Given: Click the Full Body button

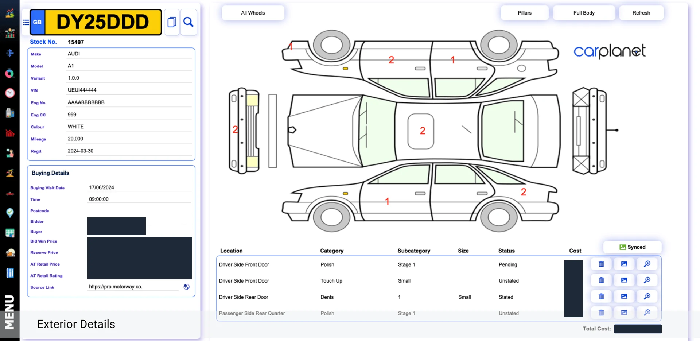Looking at the screenshot, I should [x=584, y=13].
